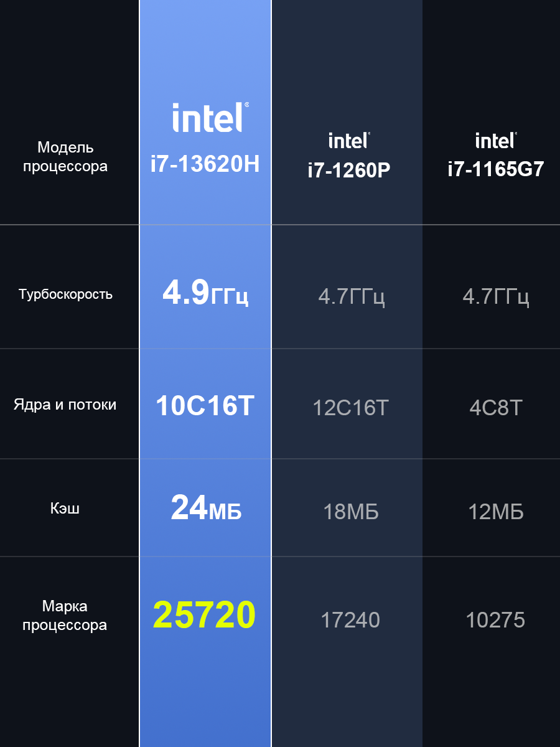Select the i7-1260P model name

coord(349,170)
